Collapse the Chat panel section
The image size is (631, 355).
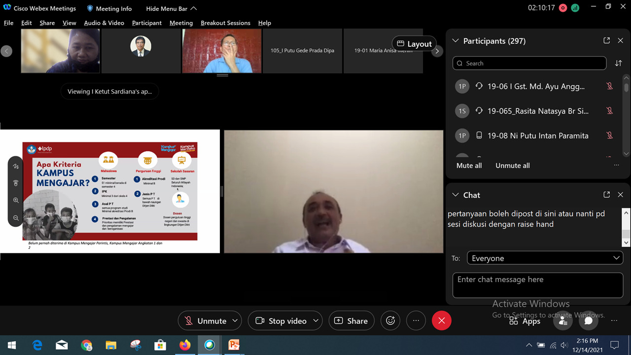455,195
